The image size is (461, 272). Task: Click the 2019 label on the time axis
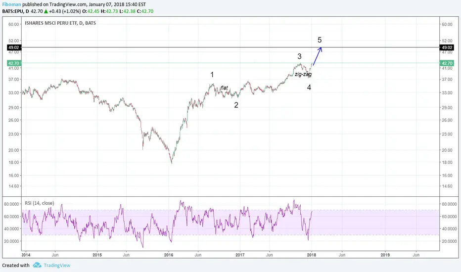coord(385,255)
